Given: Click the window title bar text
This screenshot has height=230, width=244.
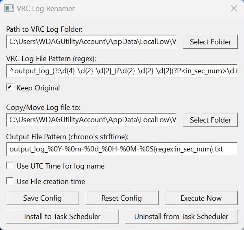Looking at the screenshot, I should click(x=46, y=9).
